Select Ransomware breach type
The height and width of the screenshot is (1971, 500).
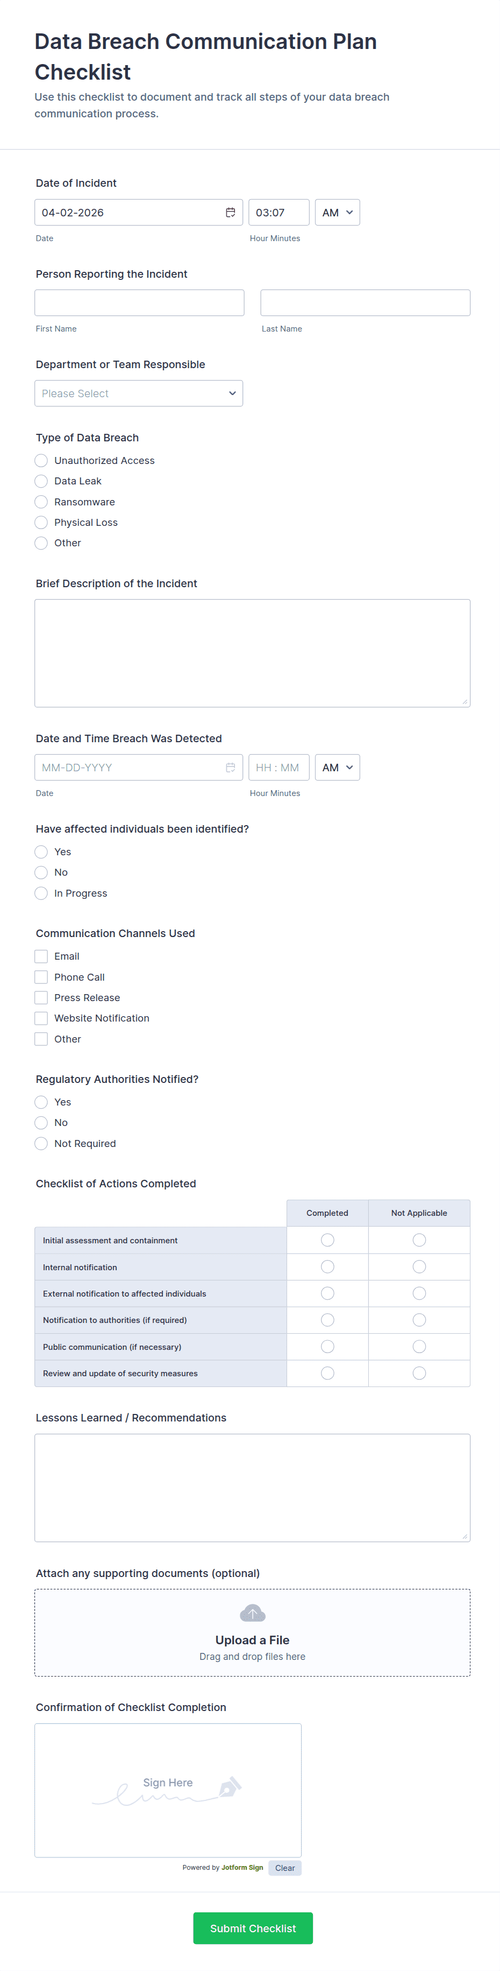(41, 502)
